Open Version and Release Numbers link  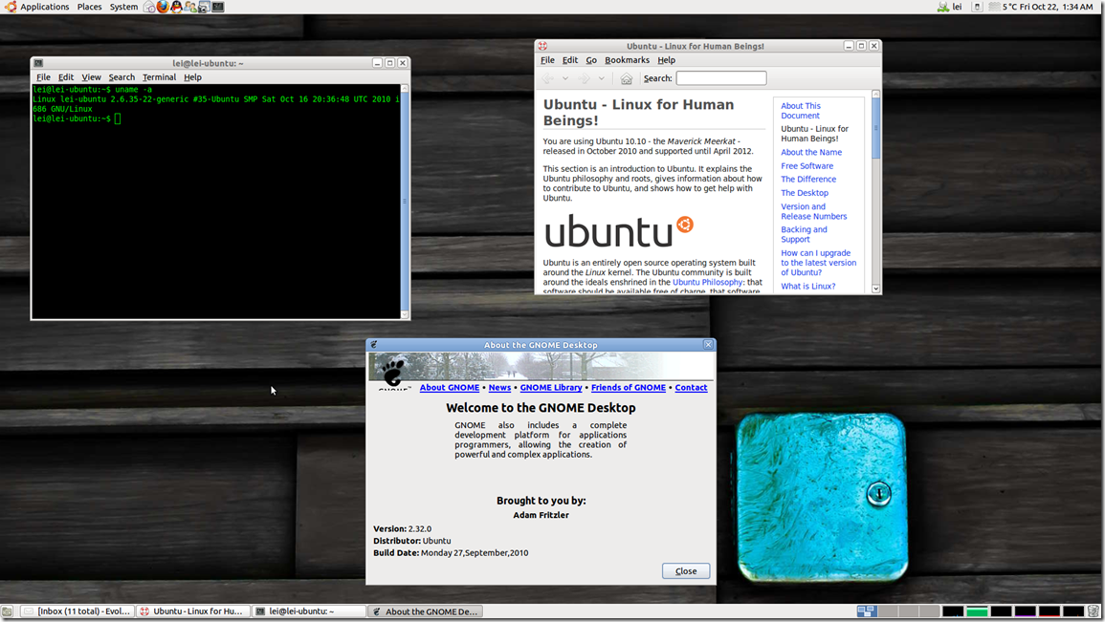point(814,211)
